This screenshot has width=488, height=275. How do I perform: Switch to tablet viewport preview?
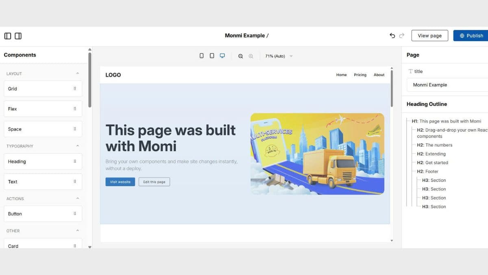212,56
